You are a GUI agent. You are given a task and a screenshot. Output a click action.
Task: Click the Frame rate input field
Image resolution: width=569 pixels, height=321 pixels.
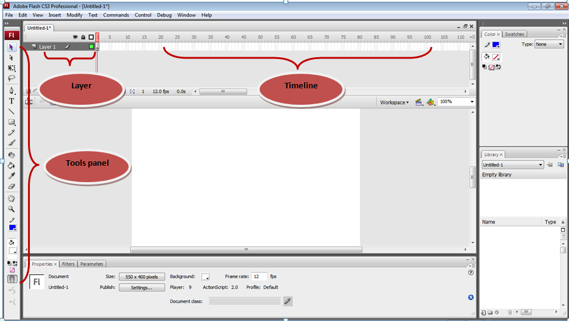point(259,277)
